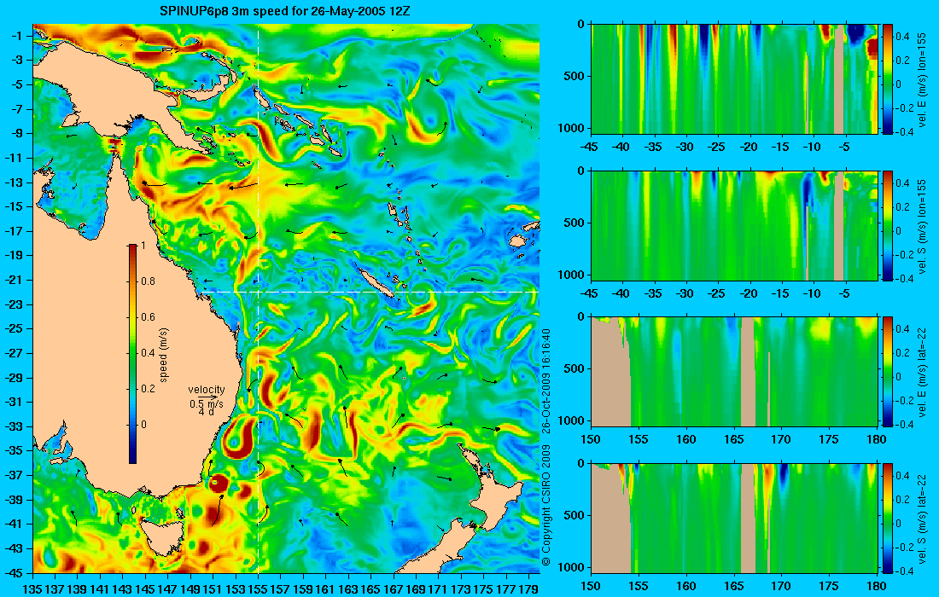939x597 pixels.
Task: Click the red ring eddy off southeast Australia
Action: tap(240, 437)
